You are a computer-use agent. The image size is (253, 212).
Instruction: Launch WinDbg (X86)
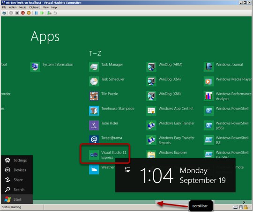pos(164,96)
